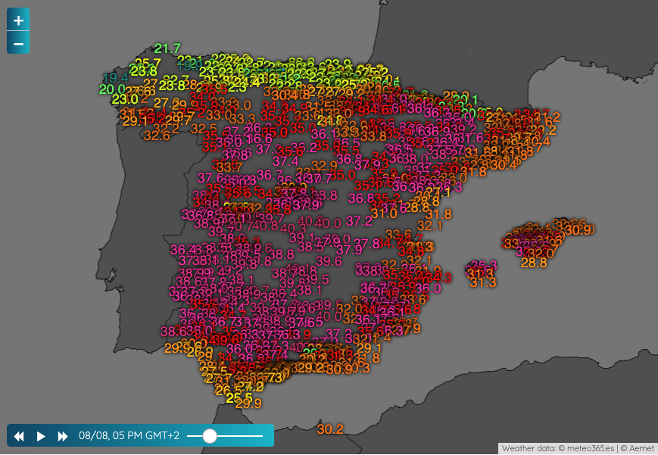This screenshot has width=658, height=455.
Task: Step back to the previous time frame
Action: coord(20,436)
